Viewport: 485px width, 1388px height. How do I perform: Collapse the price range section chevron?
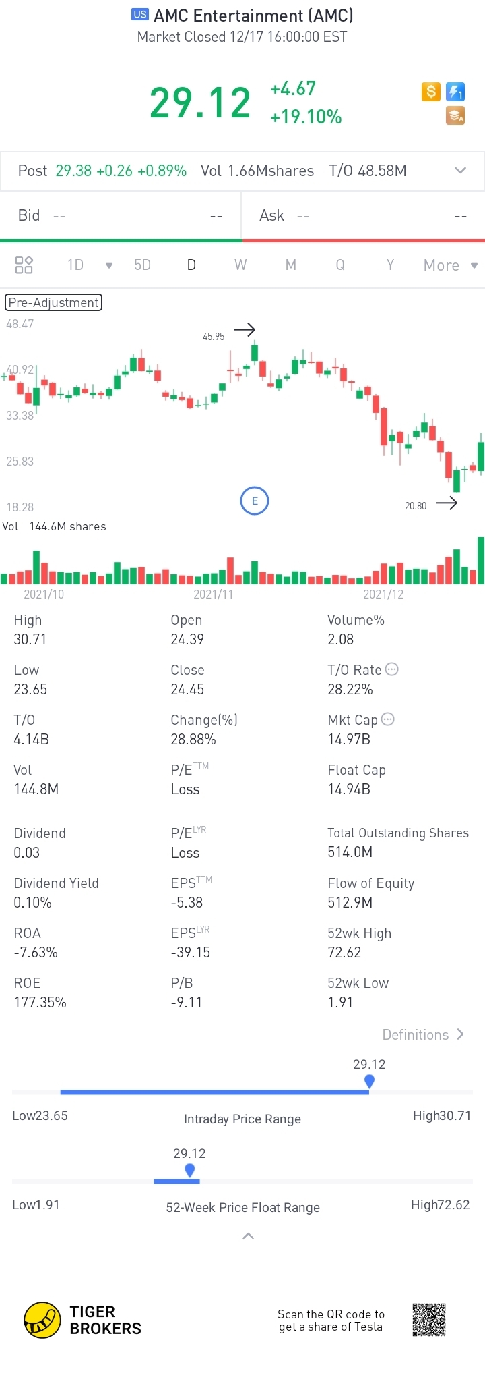(248, 1236)
